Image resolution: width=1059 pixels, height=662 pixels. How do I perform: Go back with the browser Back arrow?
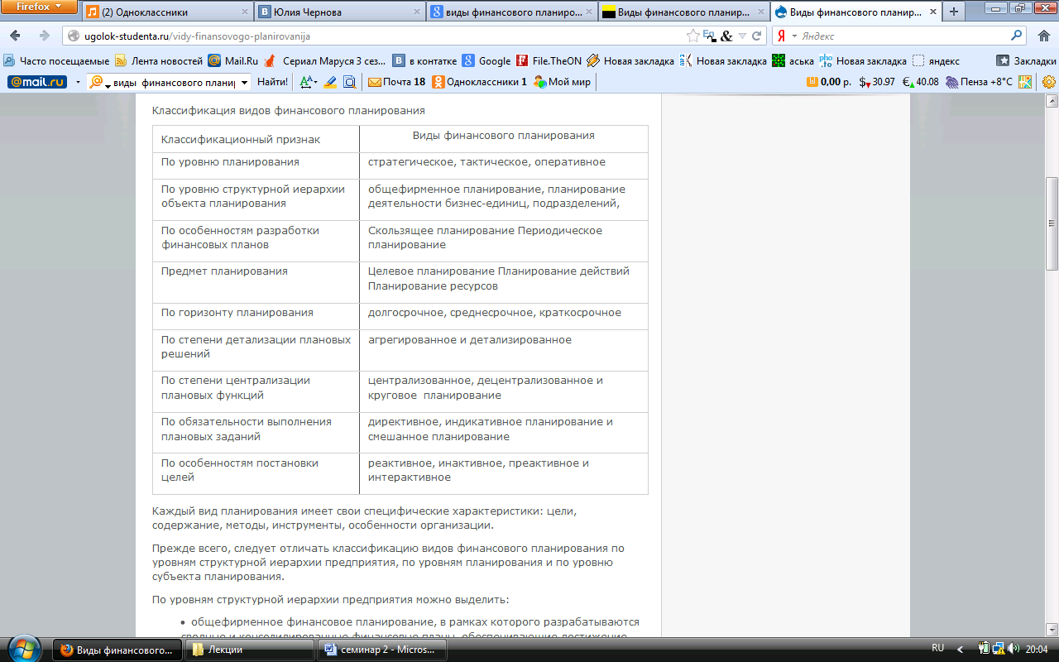pyautogui.click(x=15, y=36)
